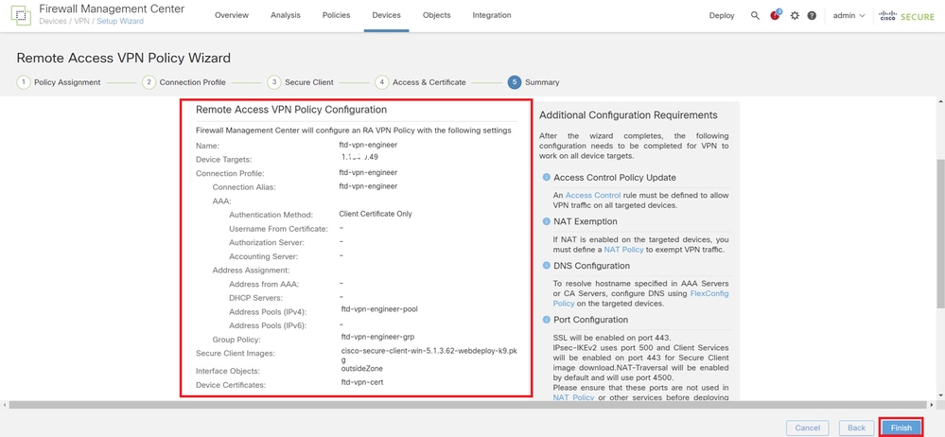The image size is (945, 437).
Task: Click the cisco-secure-client-win package name
Action: 429,356
